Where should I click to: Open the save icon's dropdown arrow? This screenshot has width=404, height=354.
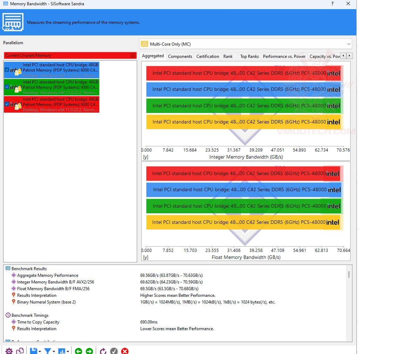(x=40, y=352)
